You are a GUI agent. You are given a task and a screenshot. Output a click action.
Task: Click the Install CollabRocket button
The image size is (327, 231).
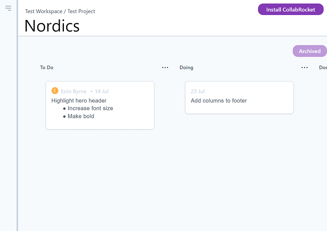click(x=290, y=10)
